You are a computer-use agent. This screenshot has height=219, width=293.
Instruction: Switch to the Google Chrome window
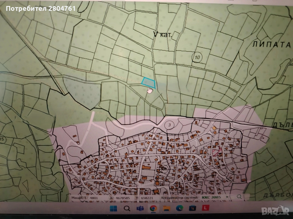point(153,209)
